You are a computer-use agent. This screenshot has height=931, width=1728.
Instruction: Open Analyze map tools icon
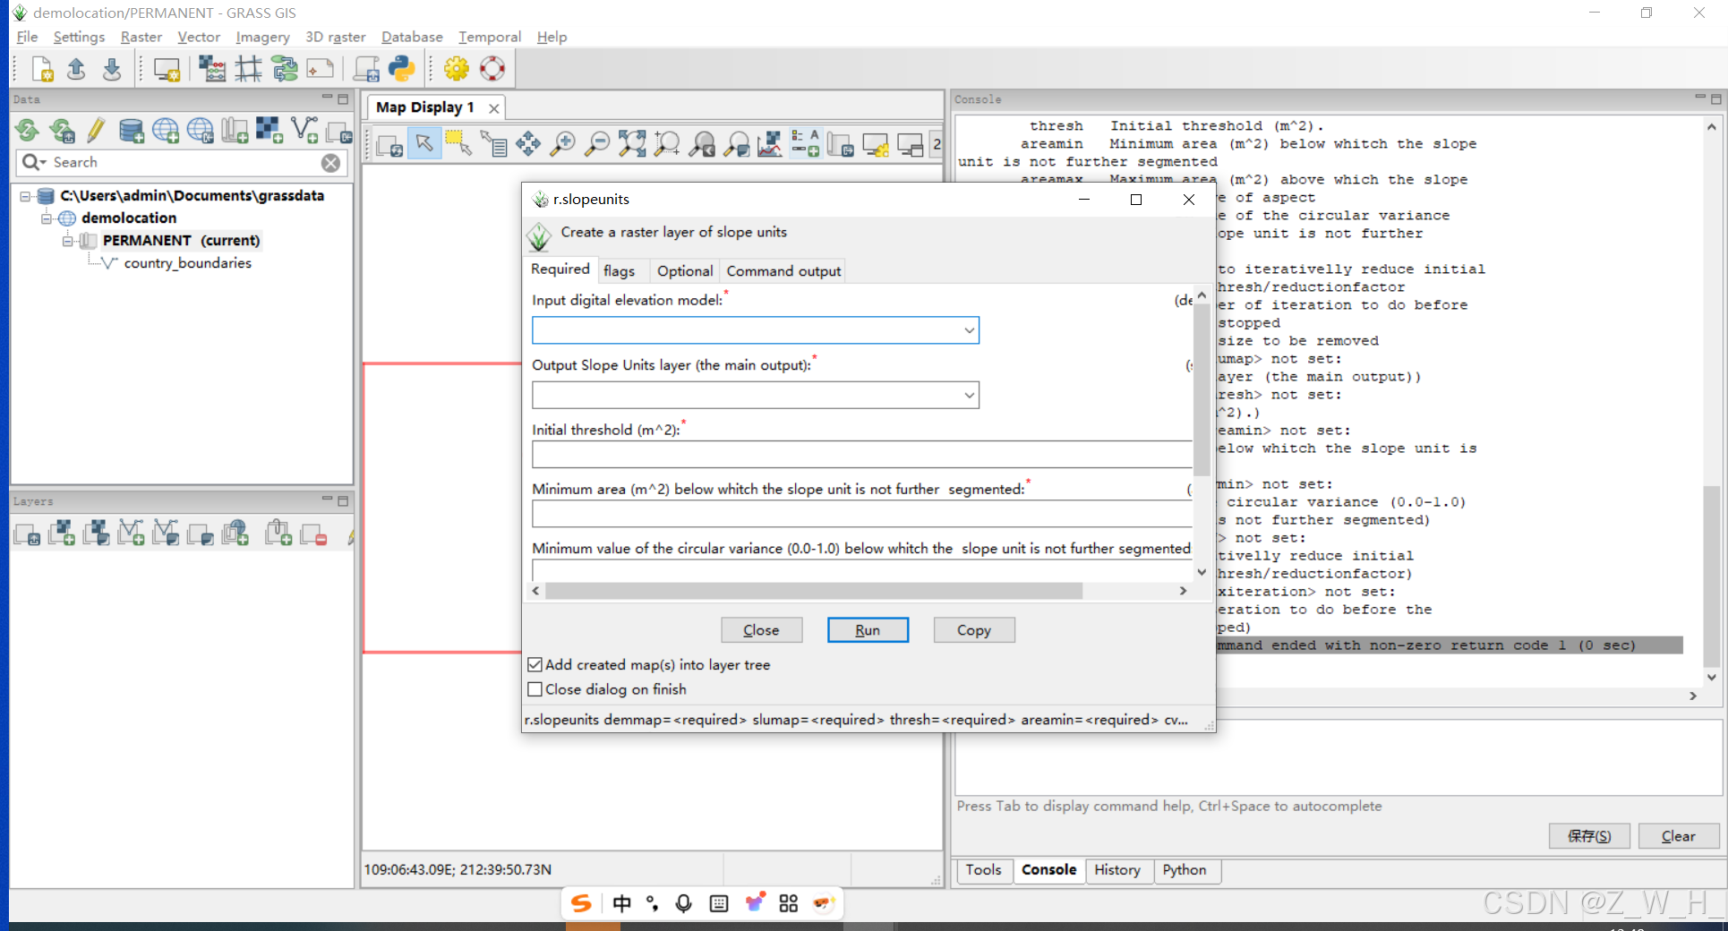pyautogui.click(x=770, y=143)
